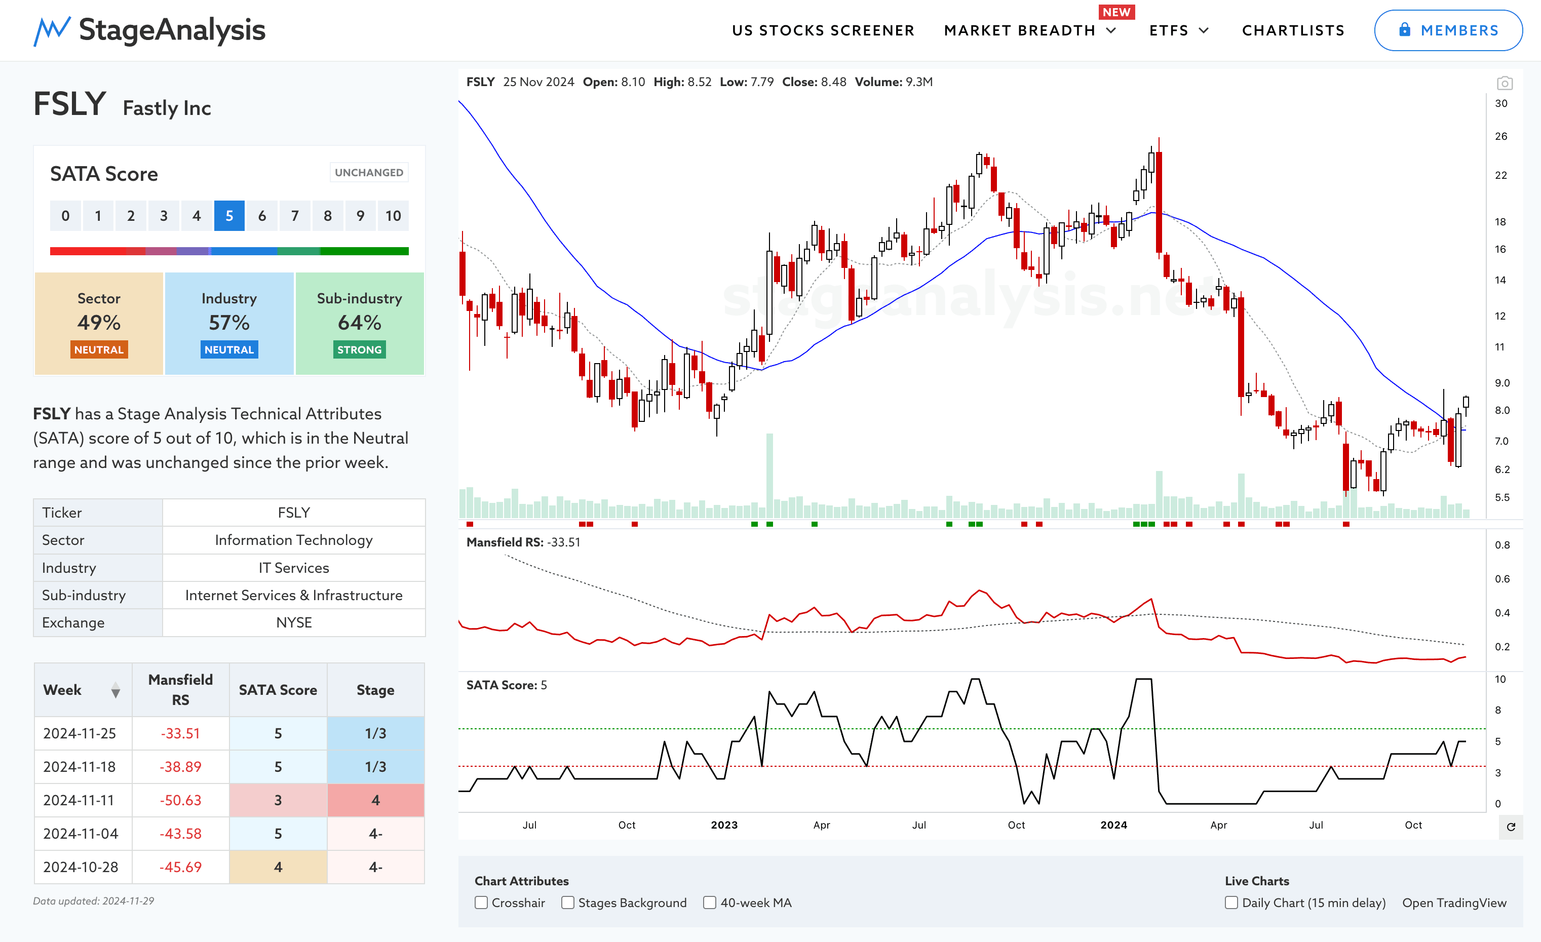Toggle Daily Chart 15 min delay checkbox

click(x=1231, y=902)
